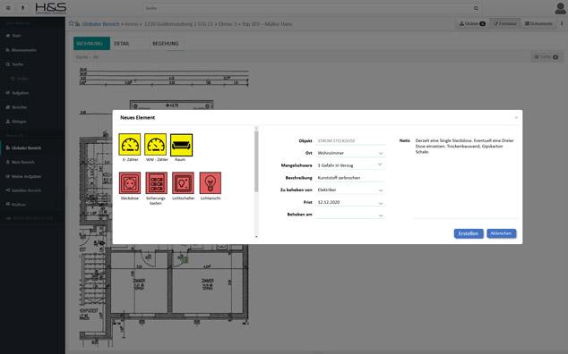This screenshot has height=354, width=568.
Task: Open the Ordner button in header
Action: click(x=472, y=23)
